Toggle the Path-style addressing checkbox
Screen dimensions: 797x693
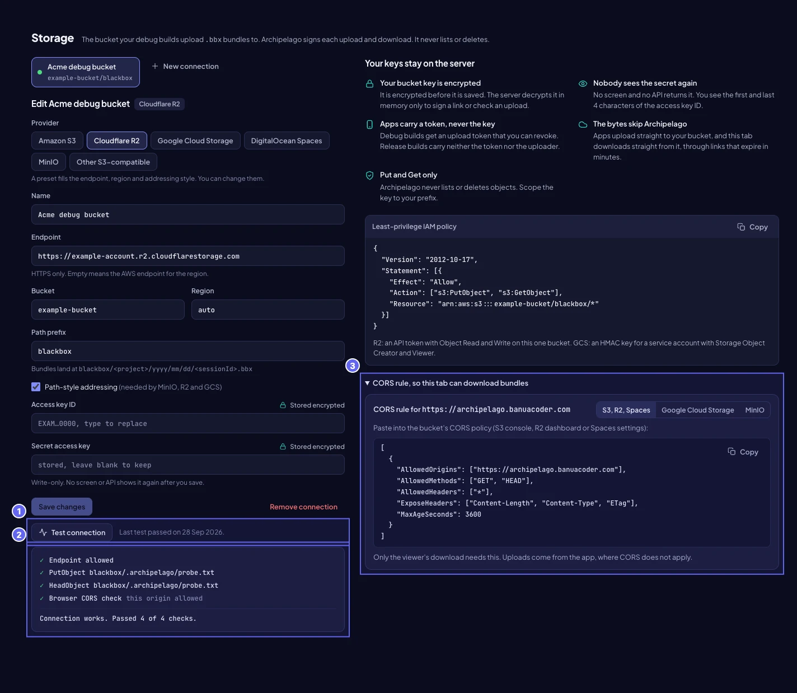(x=36, y=387)
